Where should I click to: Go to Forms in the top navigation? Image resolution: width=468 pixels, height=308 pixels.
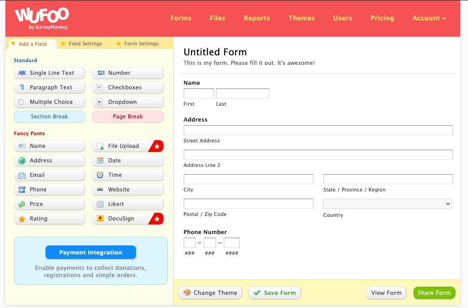(181, 18)
